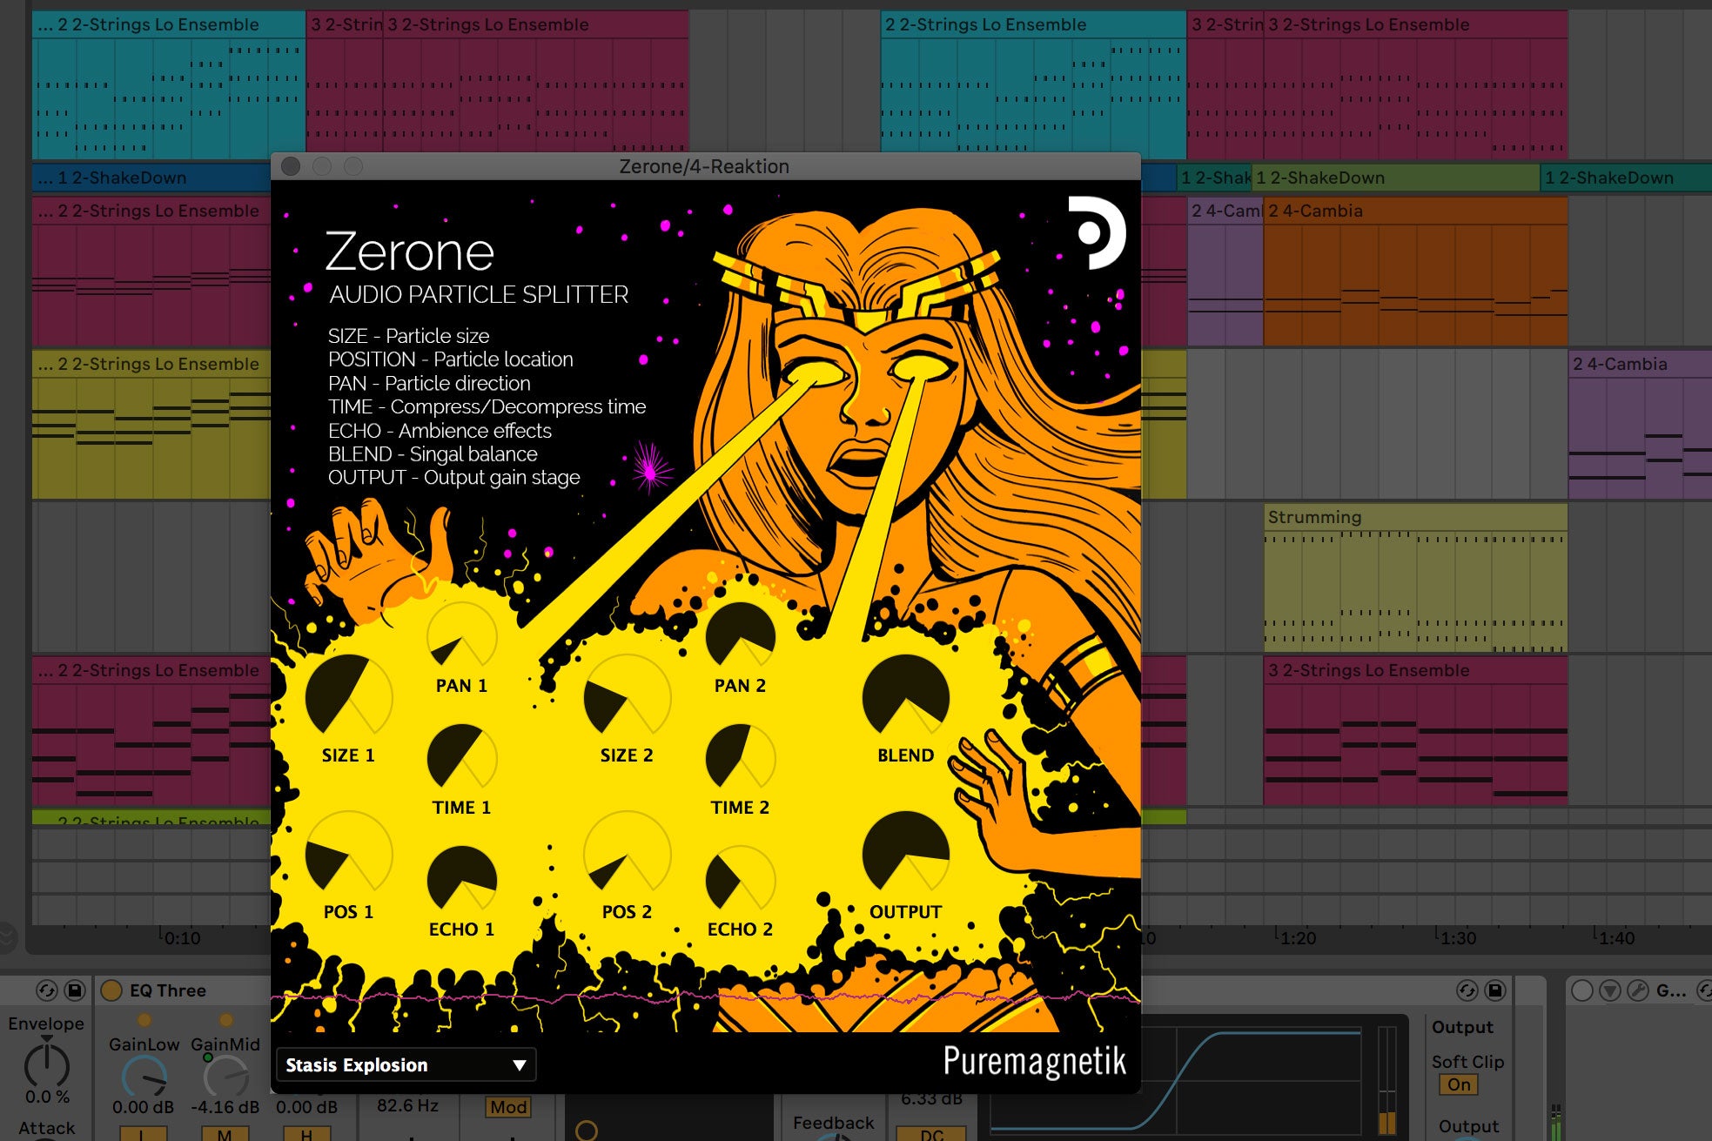Click the 1:30 timeline marker

1458,938
